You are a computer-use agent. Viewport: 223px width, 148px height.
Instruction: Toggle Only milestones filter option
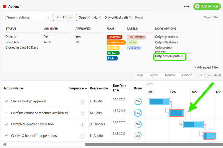click(166, 42)
